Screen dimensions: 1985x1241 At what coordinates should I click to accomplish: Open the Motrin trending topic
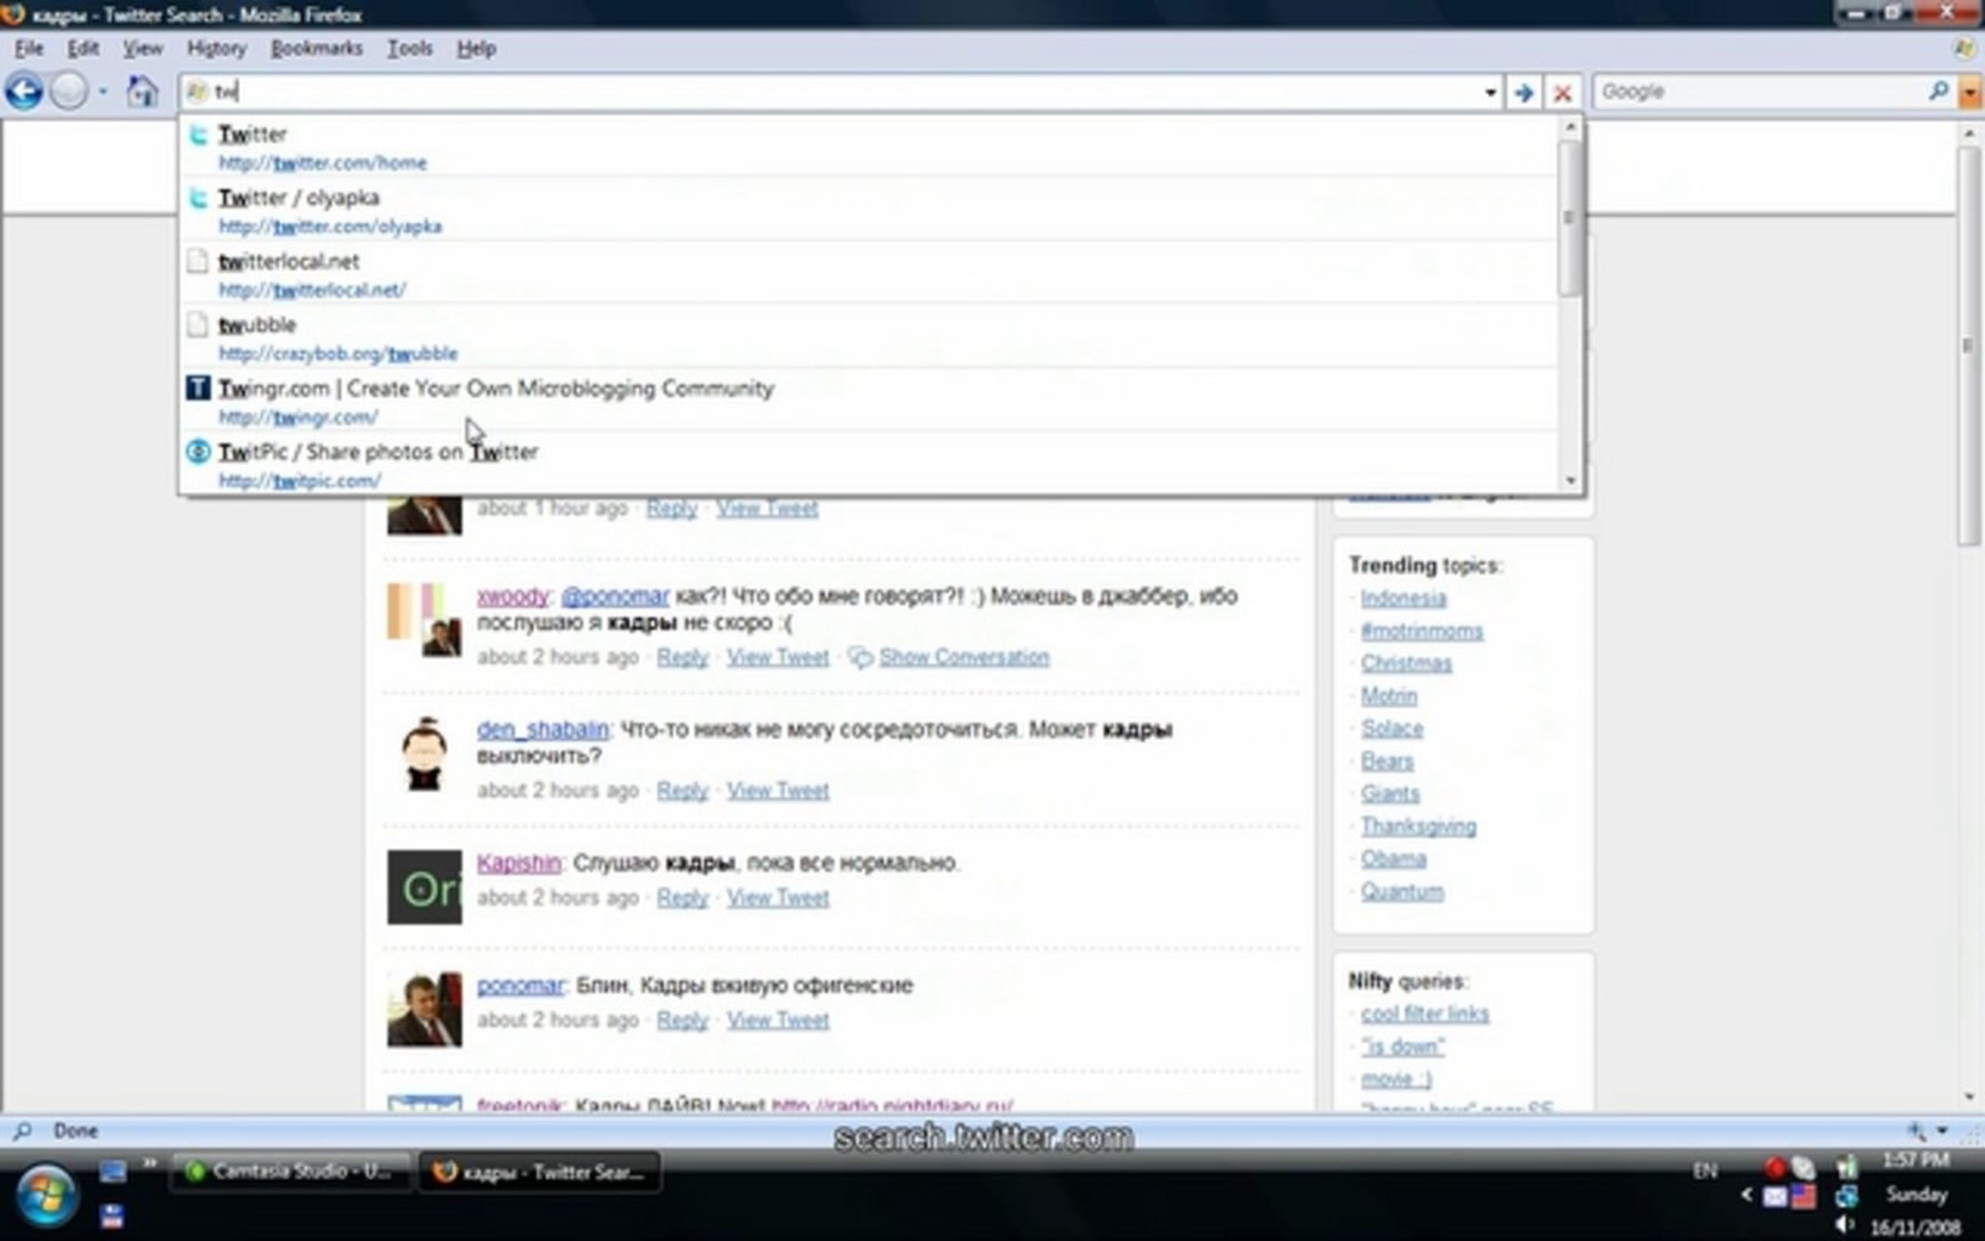(1389, 697)
